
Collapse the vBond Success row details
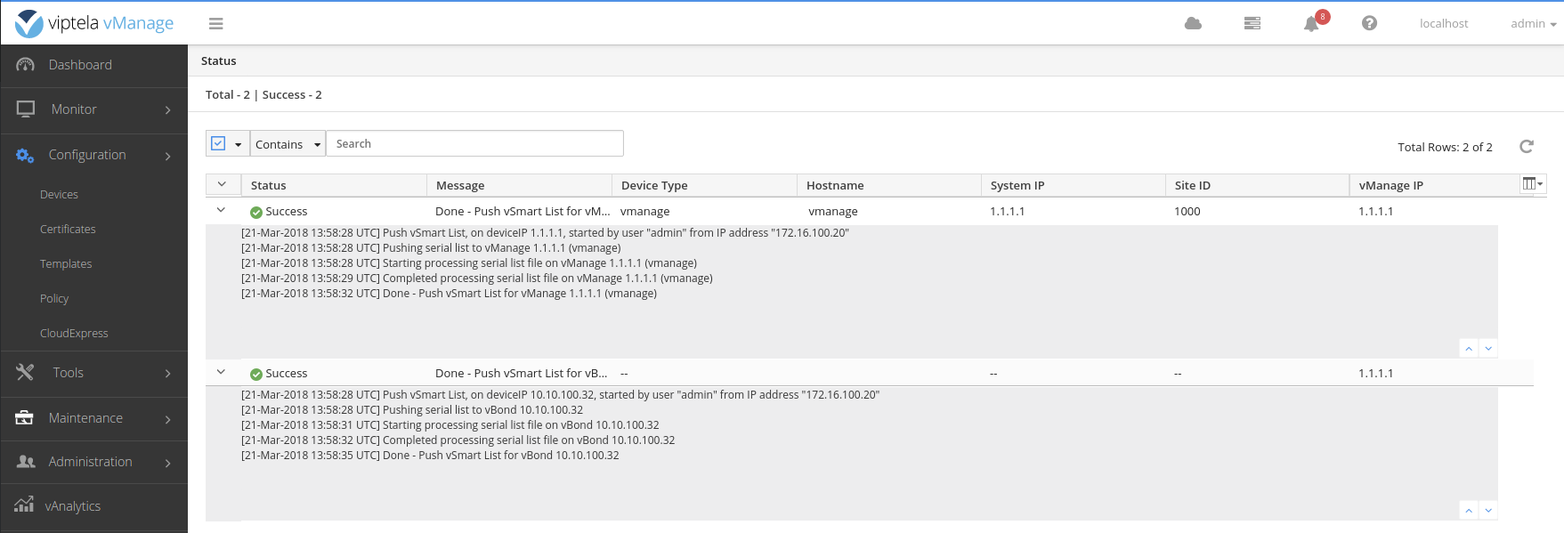(x=222, y=373)
